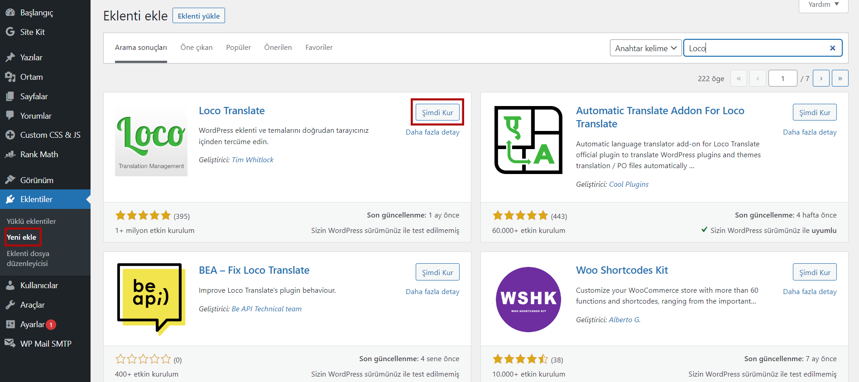The image size is (859, 382).
Task: Click the Eklentiler plug icon
Action: 10,199
